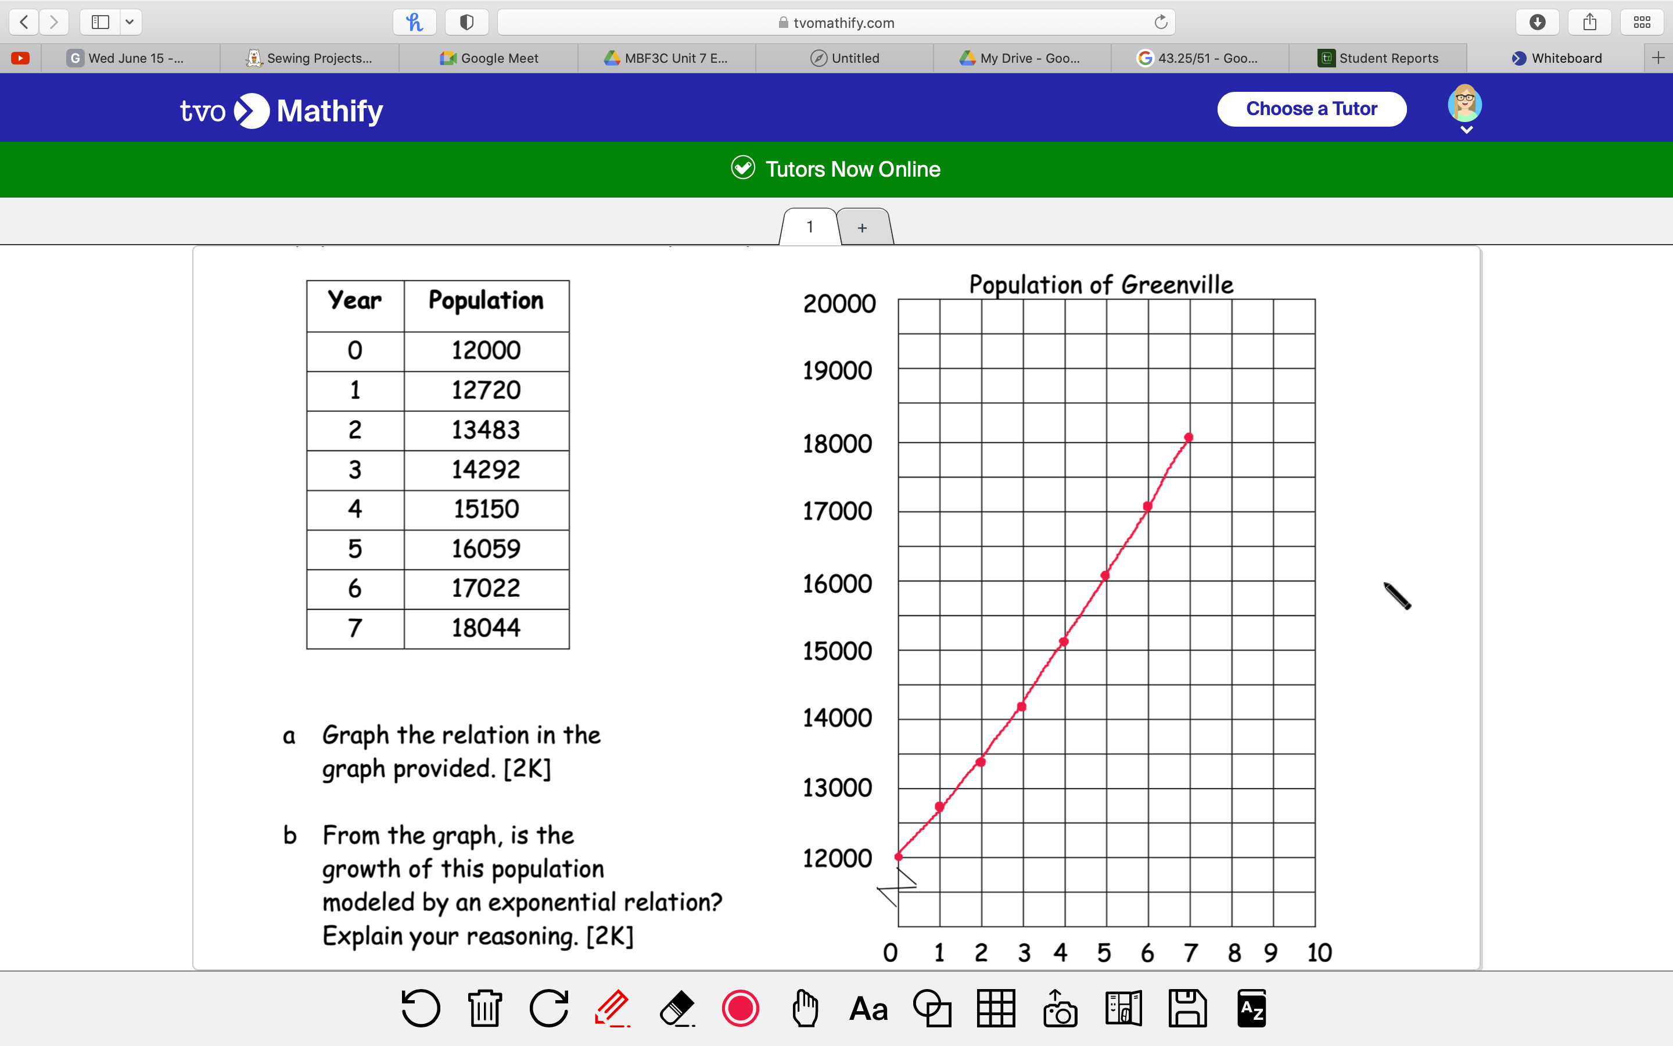Click the camera image upload icon
1673x1046 pixels.
pos(1060,1008)
